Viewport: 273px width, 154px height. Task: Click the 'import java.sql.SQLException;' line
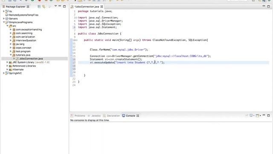(x=99, y=24)
